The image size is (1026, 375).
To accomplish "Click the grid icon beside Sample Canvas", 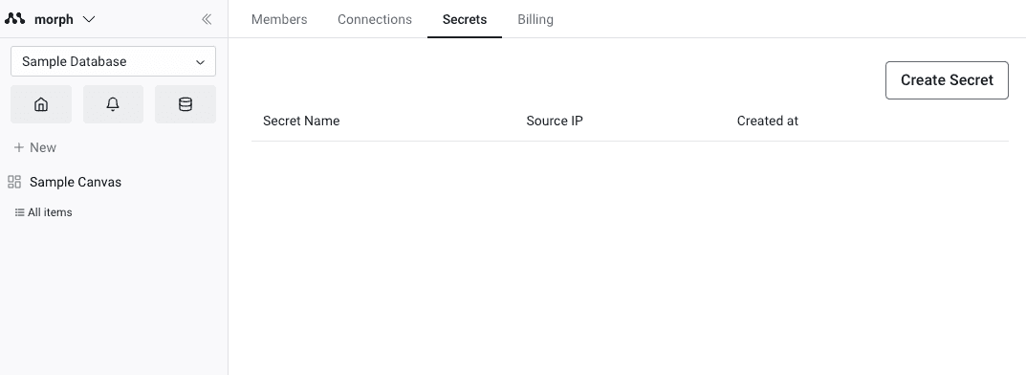I will [14, 182].
